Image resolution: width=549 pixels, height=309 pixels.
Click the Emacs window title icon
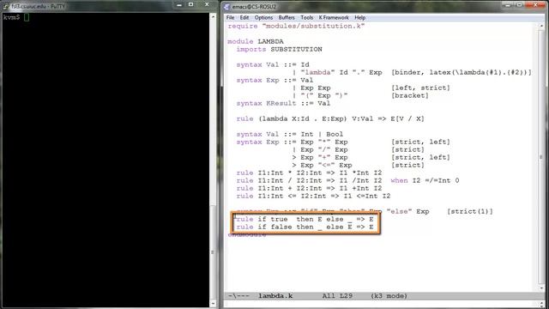pos(226,7)
